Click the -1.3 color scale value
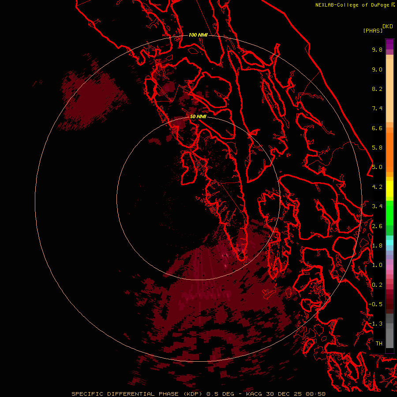The width and height of the screenshot is (397, 397). pyautogui.click(x=375, y=324)
